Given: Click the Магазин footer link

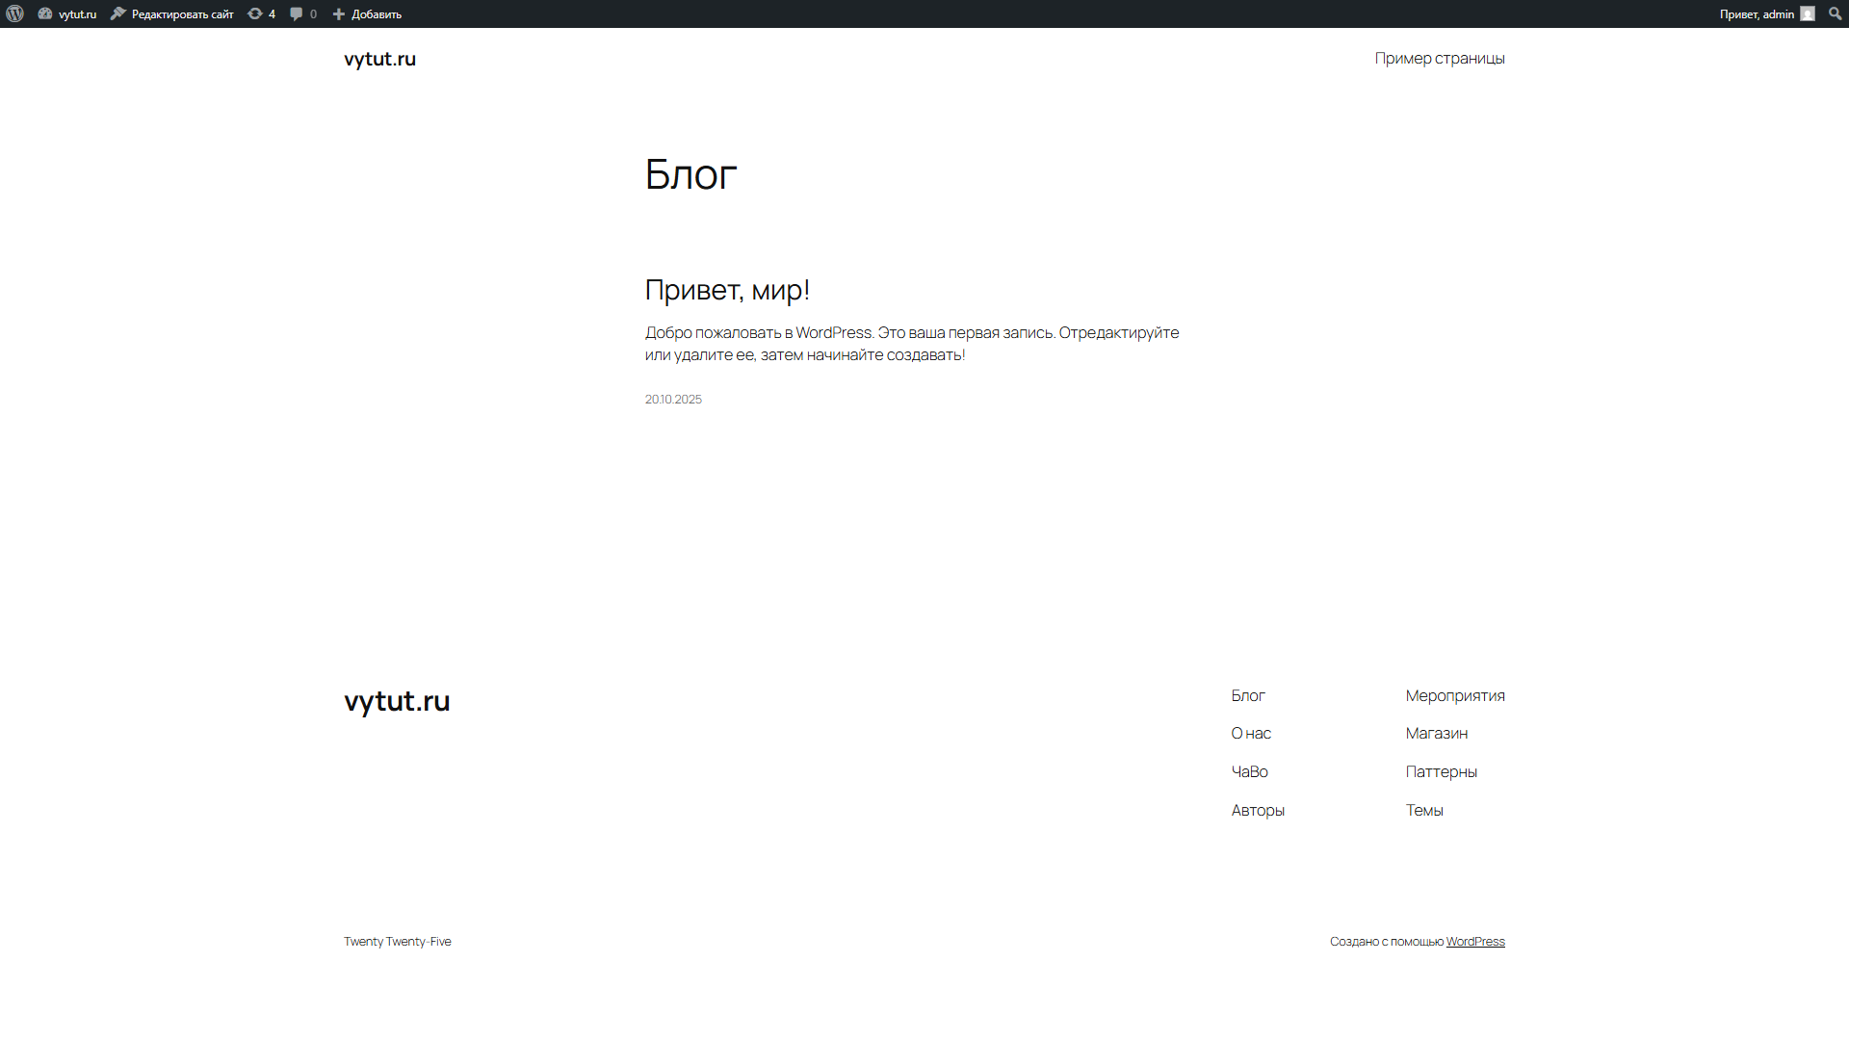Looking at the screenshot, I should pyautogui.click(x=1436, y=733).
